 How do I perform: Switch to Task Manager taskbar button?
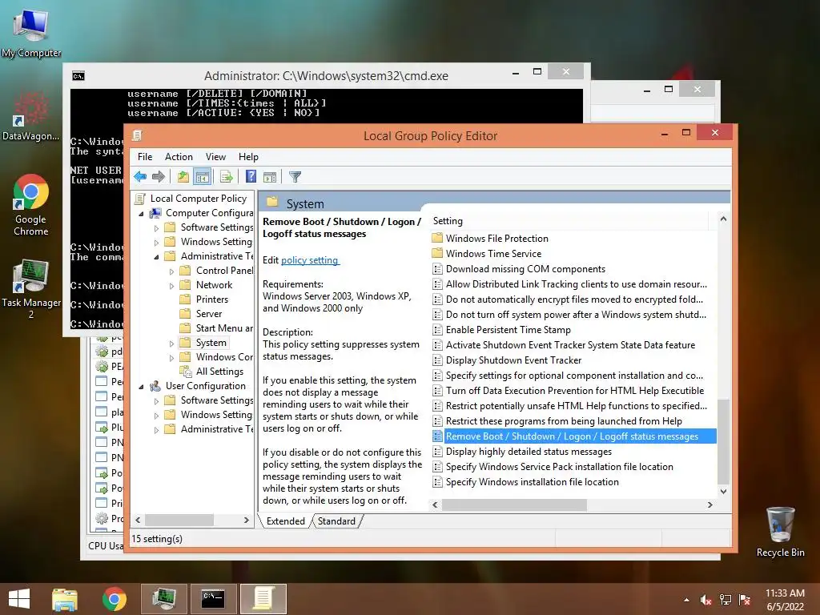[163, 599]
